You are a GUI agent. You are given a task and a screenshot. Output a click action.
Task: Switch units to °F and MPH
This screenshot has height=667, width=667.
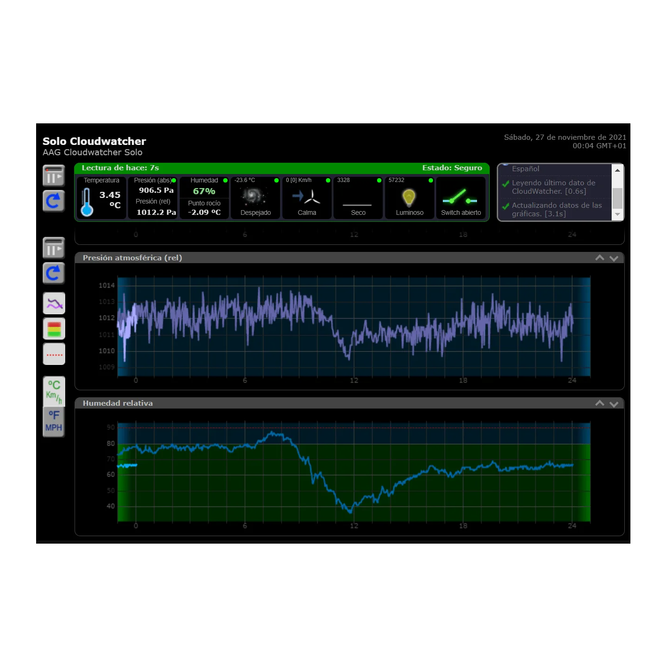(54, 422)
